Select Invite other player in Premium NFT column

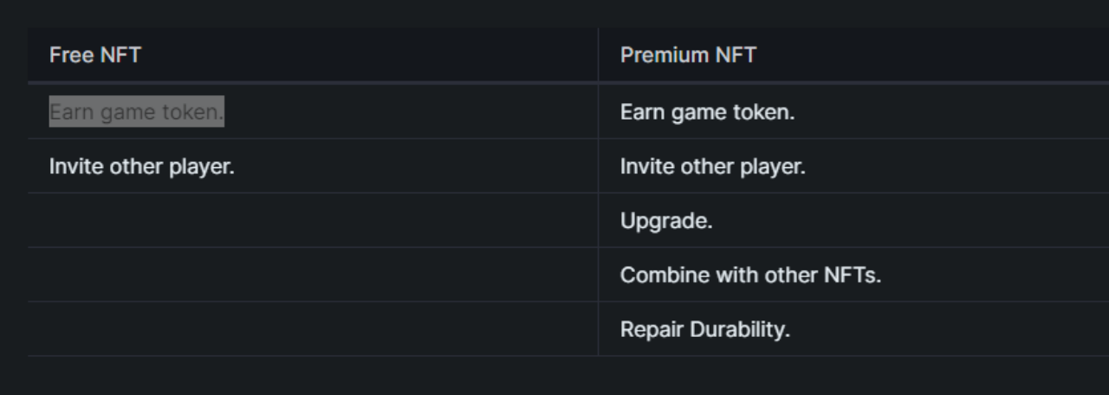712,166
